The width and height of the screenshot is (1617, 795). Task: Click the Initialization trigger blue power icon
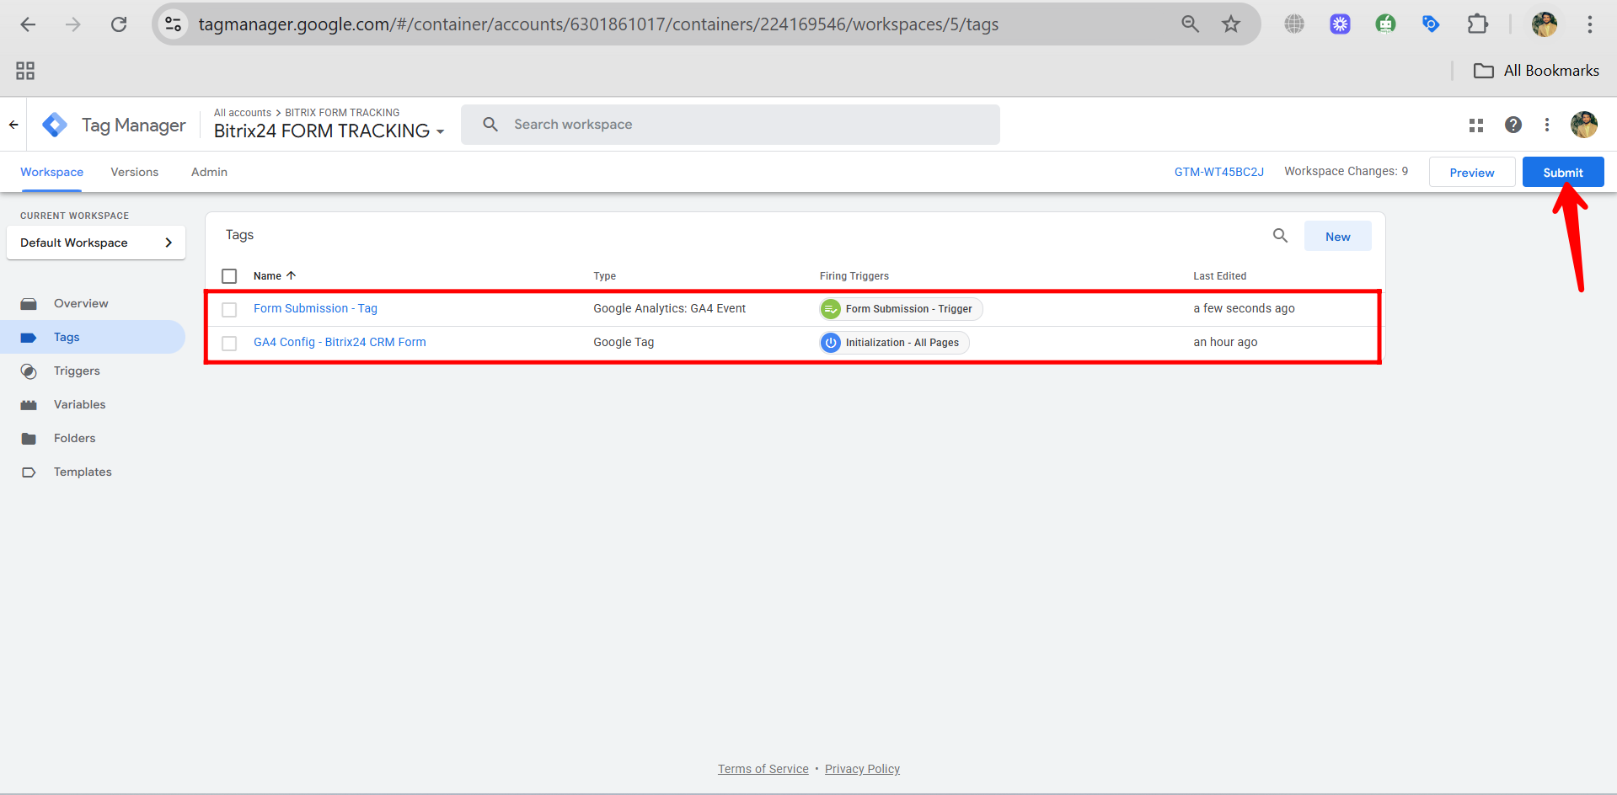click(x=831, y=343)
